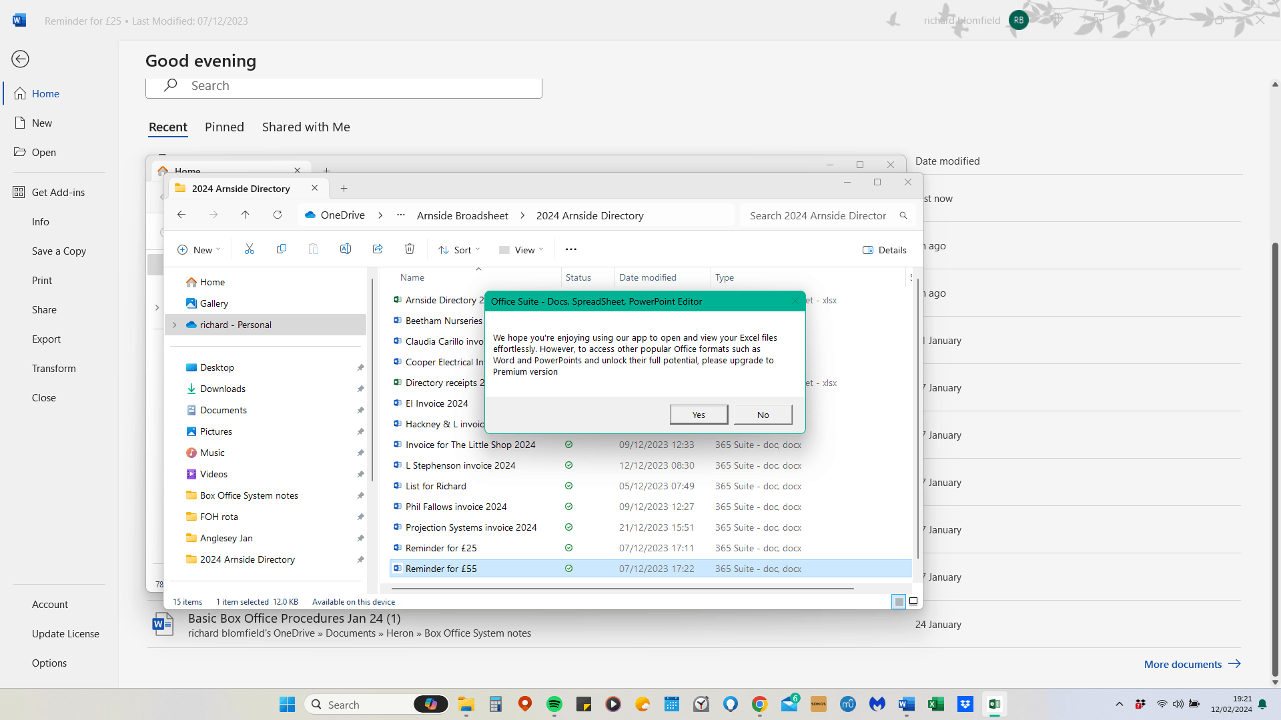Viewport: 1281px width, 720px height.
Task: Click the Explorer file list horizontal scrollbar
Action: 622,589
